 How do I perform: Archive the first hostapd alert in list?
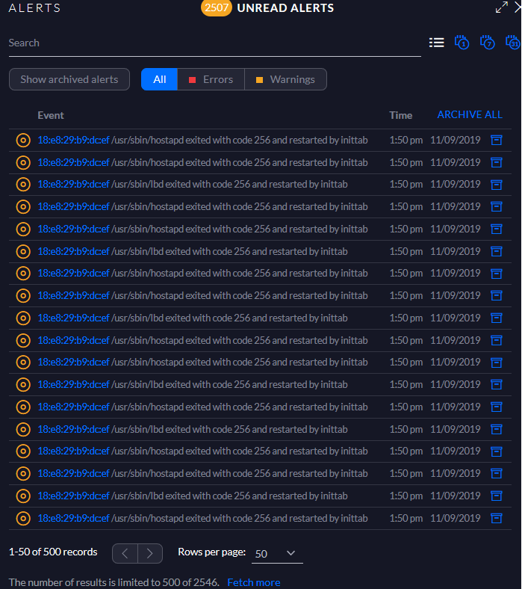(496, 140)
